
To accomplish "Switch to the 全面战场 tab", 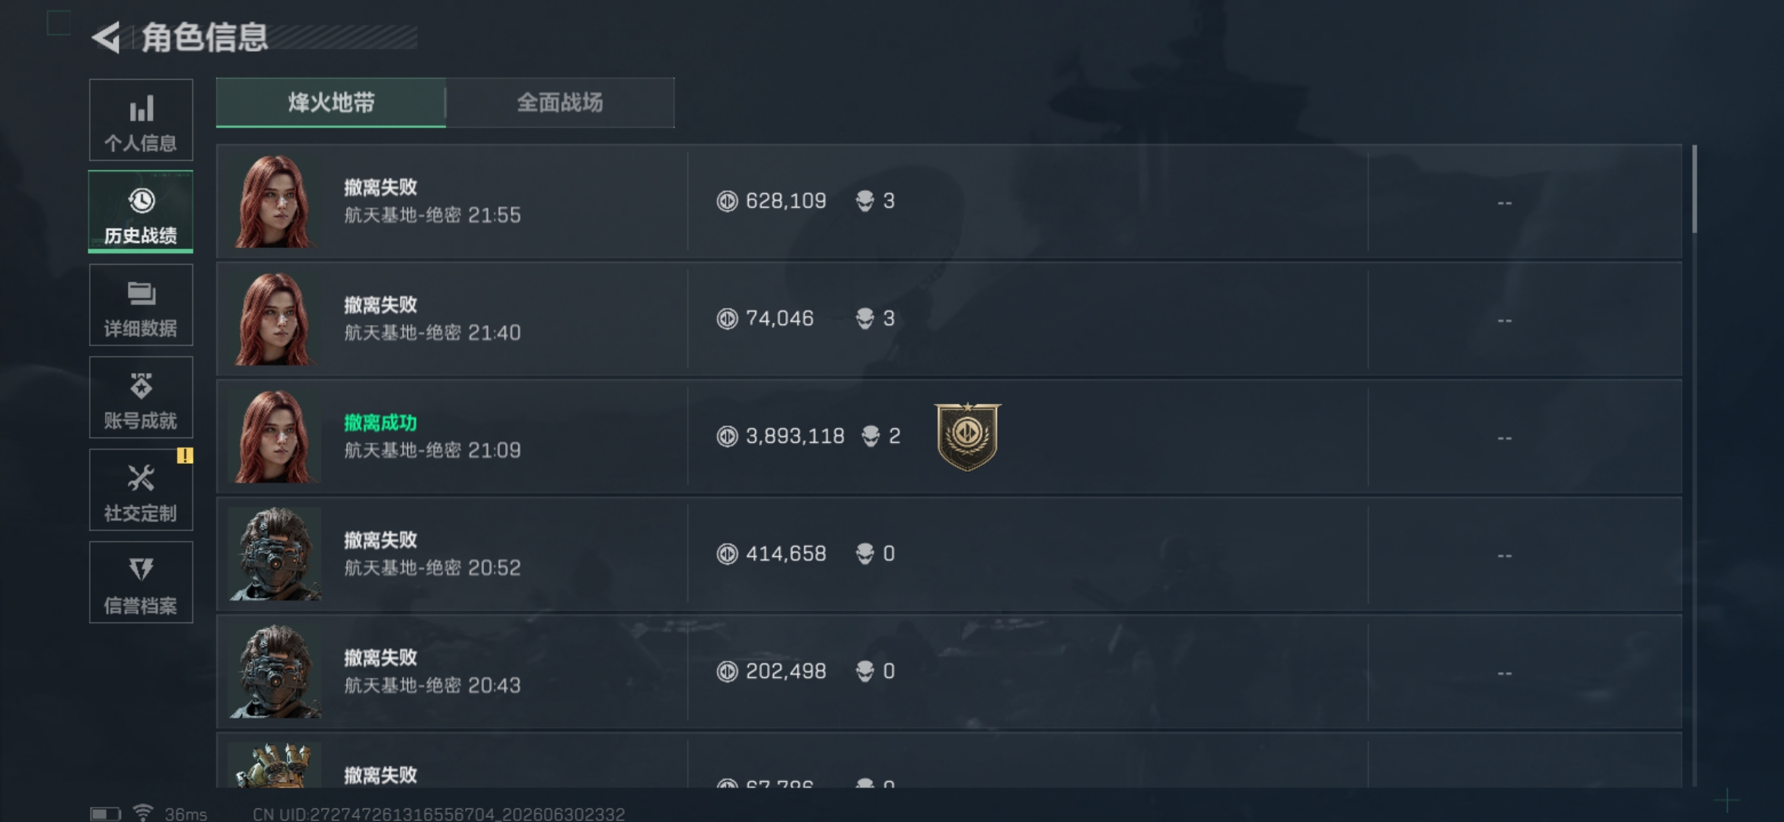I will (x=560, y=103).
